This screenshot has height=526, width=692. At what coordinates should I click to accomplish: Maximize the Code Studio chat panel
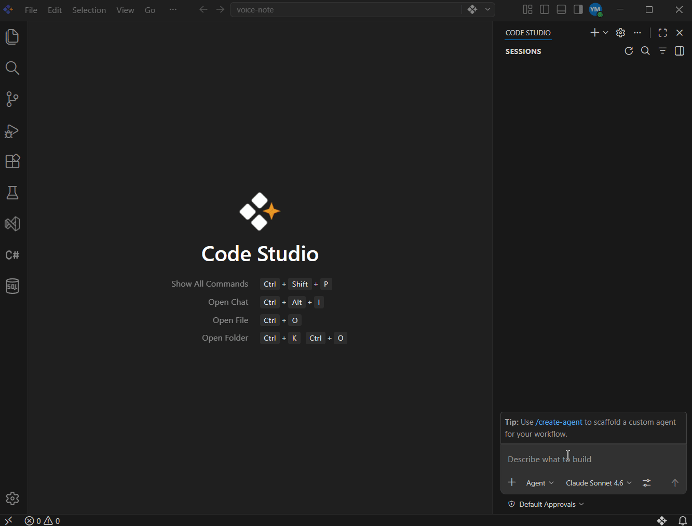pos(662,33)
